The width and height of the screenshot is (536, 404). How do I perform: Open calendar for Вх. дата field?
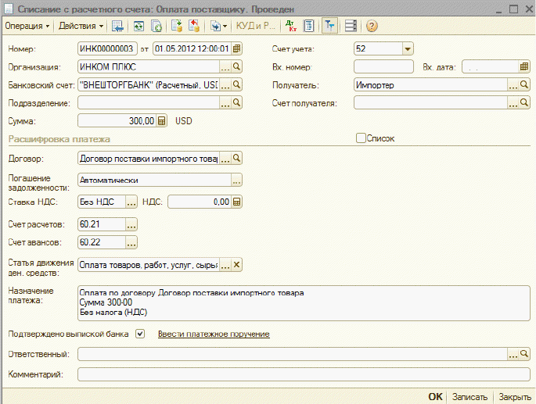coord(524,66)
